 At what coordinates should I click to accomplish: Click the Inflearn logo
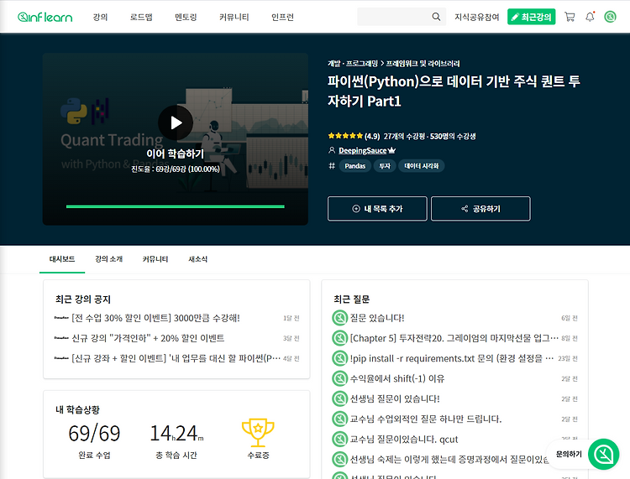pos(45,17)
